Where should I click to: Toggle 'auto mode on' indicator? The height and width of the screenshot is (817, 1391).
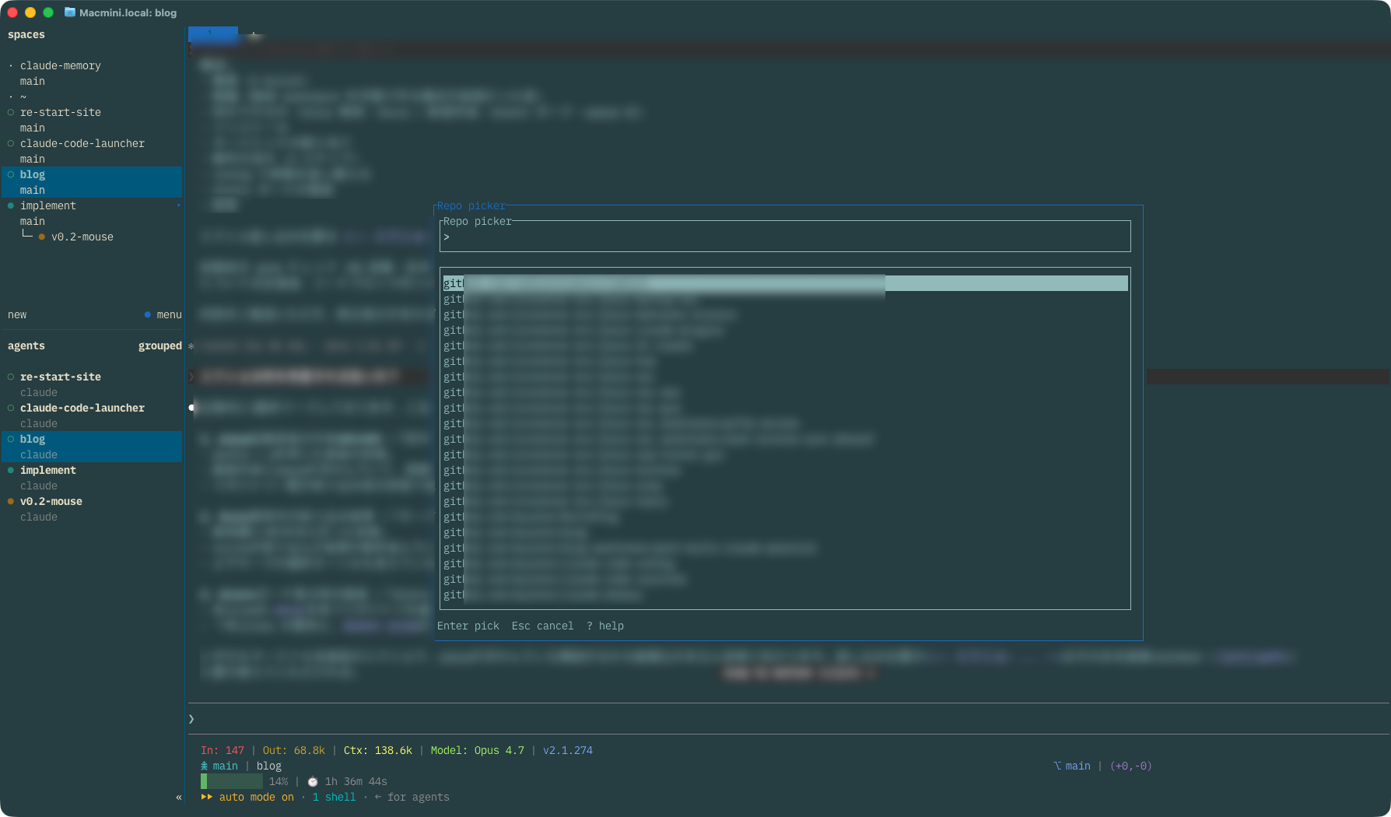(x=256, y=797)
